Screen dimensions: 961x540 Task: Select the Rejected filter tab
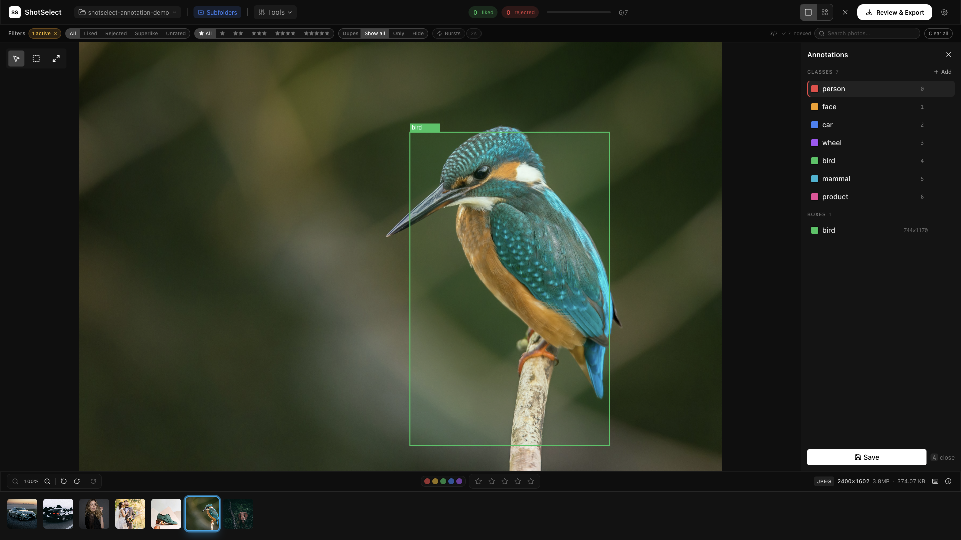click(116, 33)
